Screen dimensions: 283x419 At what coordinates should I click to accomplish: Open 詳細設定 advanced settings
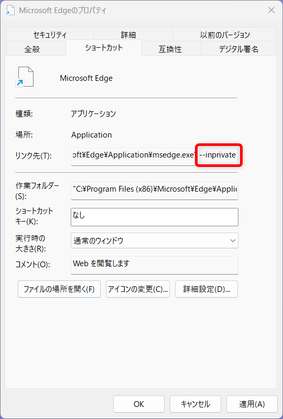206,289
